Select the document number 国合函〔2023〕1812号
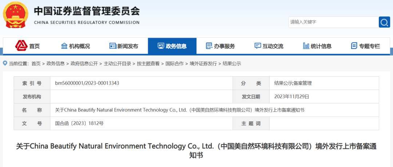 (x=79, y=123)
